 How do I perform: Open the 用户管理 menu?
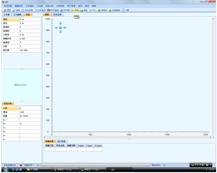click(71, 6)
